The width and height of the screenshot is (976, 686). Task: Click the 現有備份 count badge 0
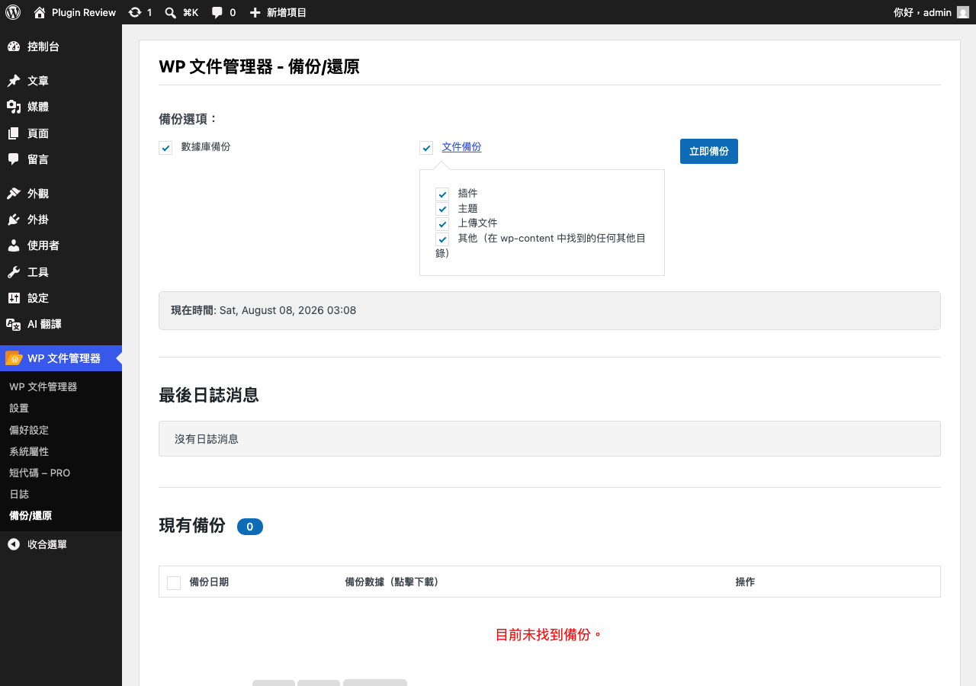pyautogui.click(x=250, y=527)
